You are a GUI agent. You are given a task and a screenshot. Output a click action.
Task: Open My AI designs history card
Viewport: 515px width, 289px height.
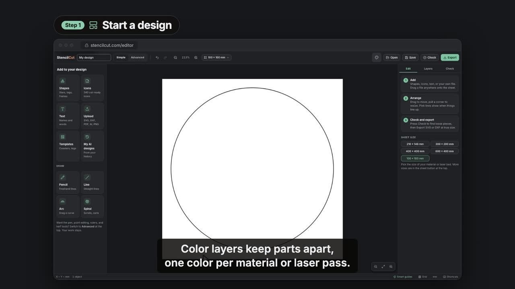tap(92, 146)
